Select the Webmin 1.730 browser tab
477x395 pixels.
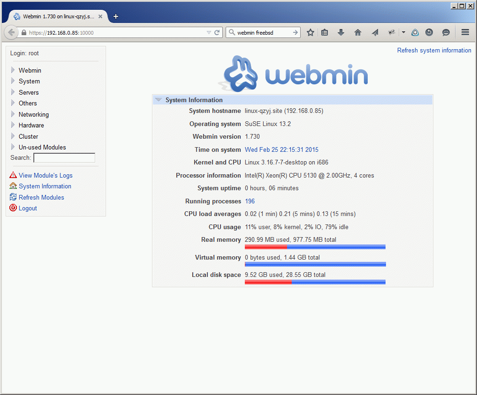pos(58,16)
